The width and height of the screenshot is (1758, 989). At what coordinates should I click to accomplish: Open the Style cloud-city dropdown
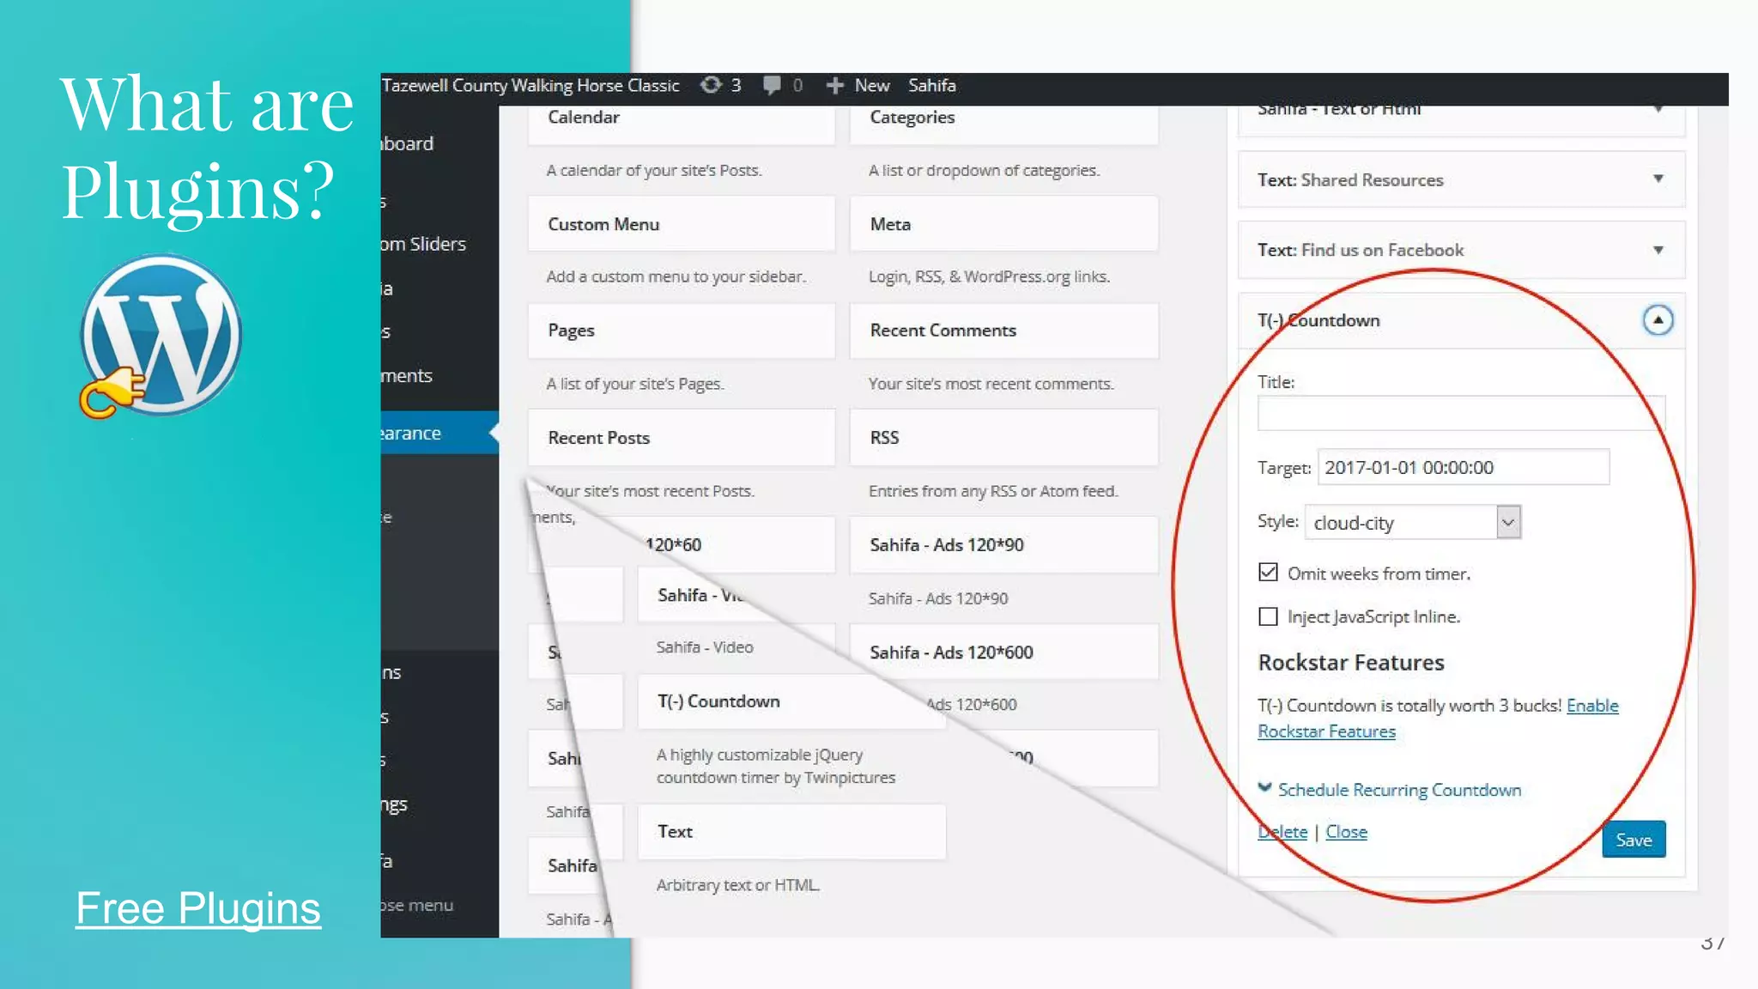(1412, 522)
